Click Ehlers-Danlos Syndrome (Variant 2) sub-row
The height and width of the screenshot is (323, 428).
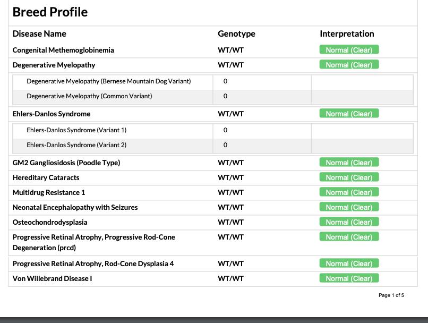point(76,145)
